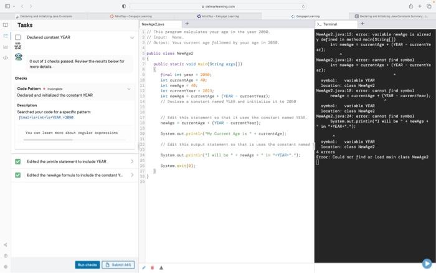Viewport: 436px width, 273px height.
Task: Open the sidebar options dropdown arrow
Action: point(14,6)
